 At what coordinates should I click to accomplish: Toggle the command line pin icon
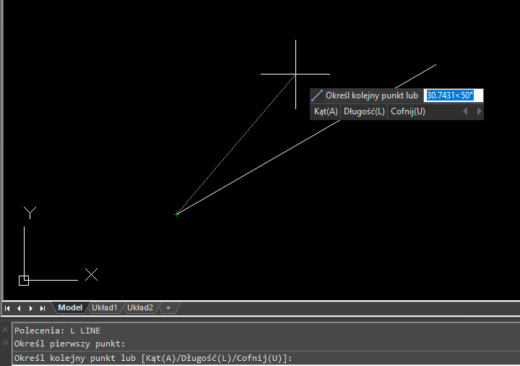(5, 342)
